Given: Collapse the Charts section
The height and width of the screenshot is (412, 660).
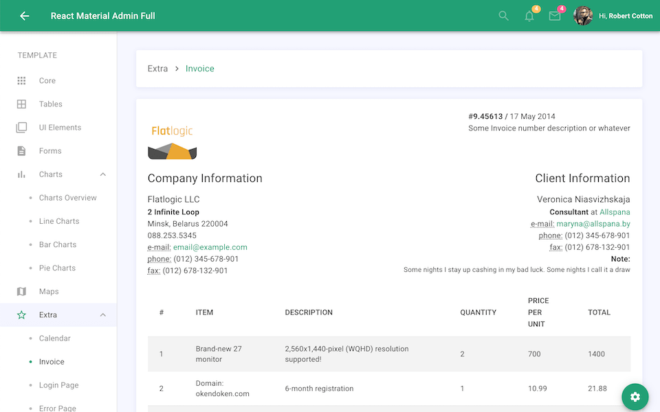Looking at the screenshot, I should click(102, 174).
